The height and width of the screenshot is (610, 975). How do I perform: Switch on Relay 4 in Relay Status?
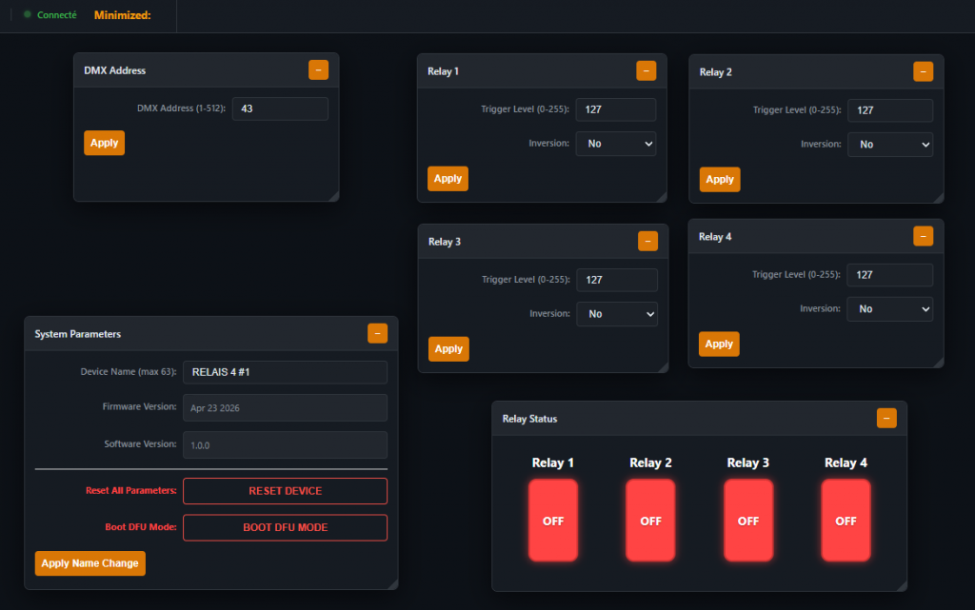pyautogui.click(x=846, y=521)
